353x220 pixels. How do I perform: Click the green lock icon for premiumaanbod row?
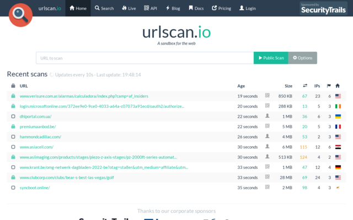point(13,127)
